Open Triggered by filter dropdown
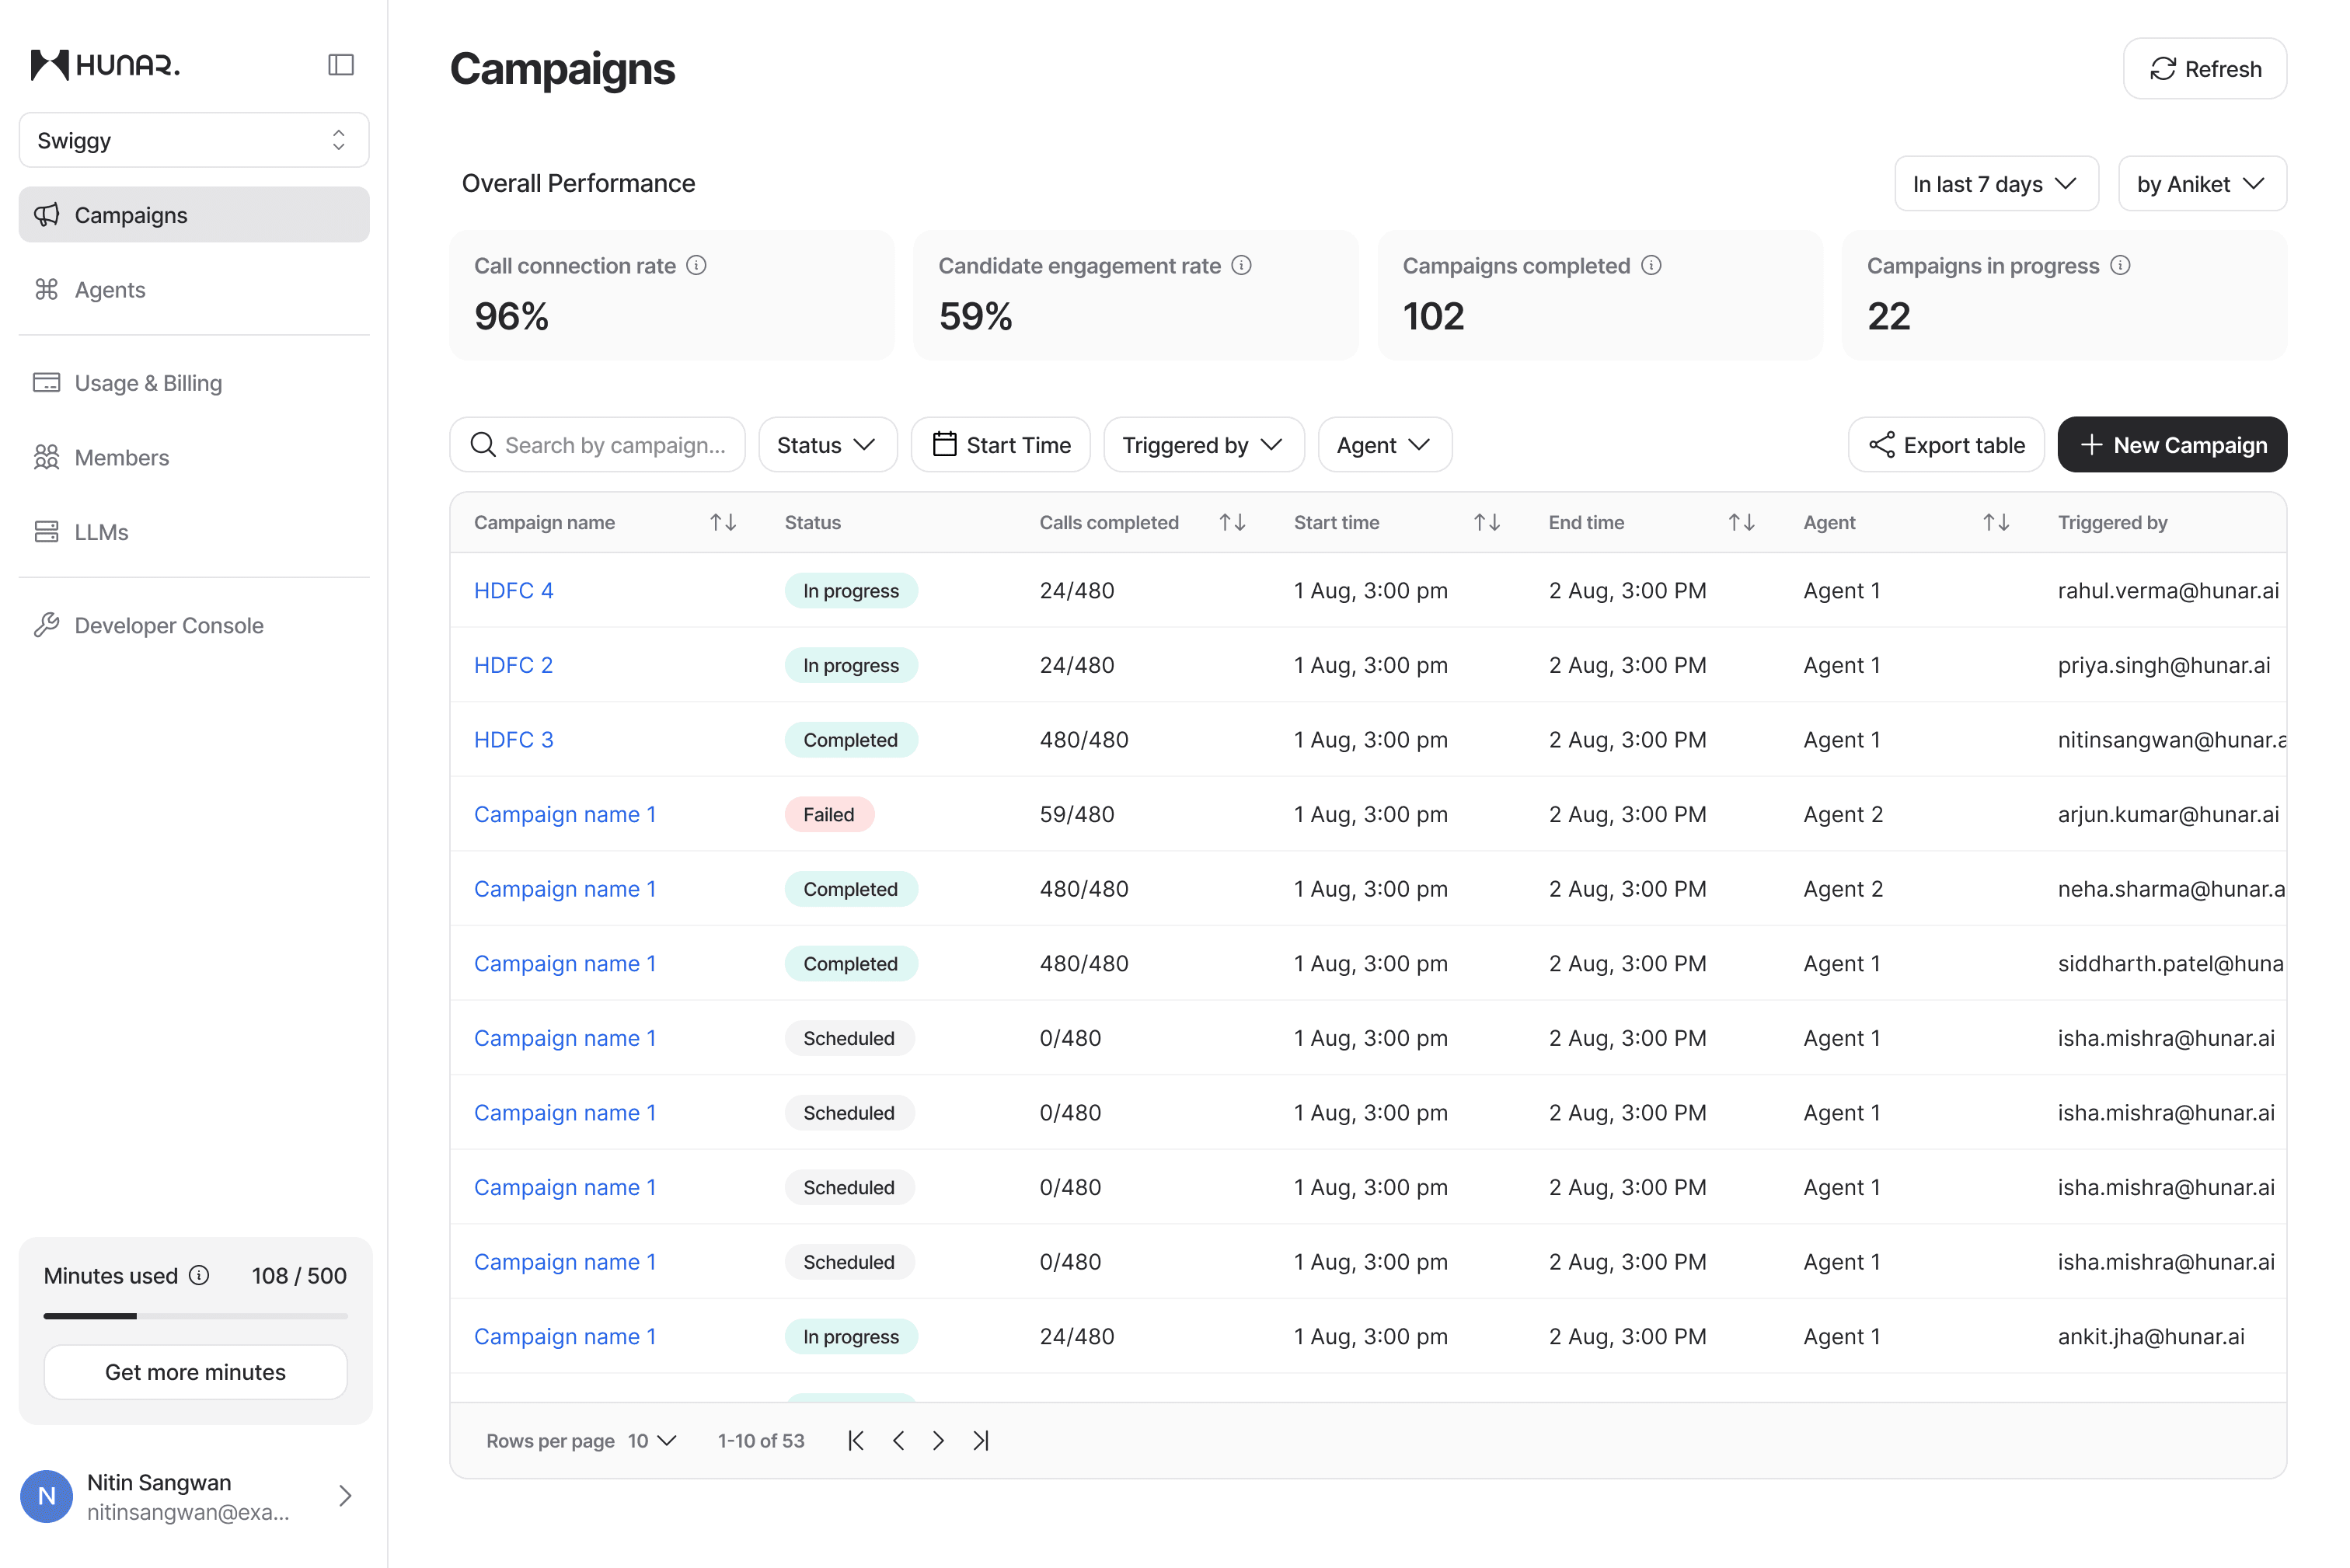Viewport: 2350px width, 1568px height. pos(1203,445)
